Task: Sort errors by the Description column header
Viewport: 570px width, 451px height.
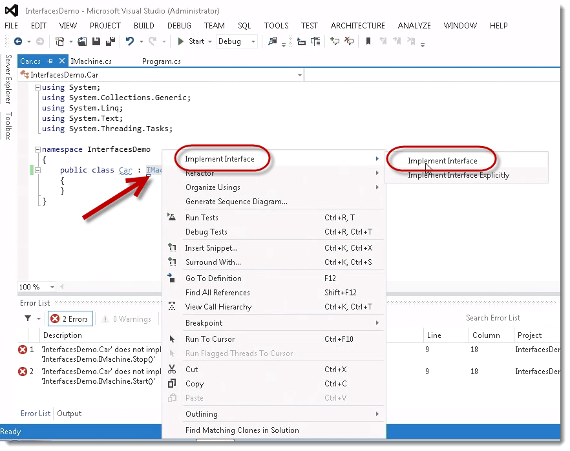Action: click(63, 335)
